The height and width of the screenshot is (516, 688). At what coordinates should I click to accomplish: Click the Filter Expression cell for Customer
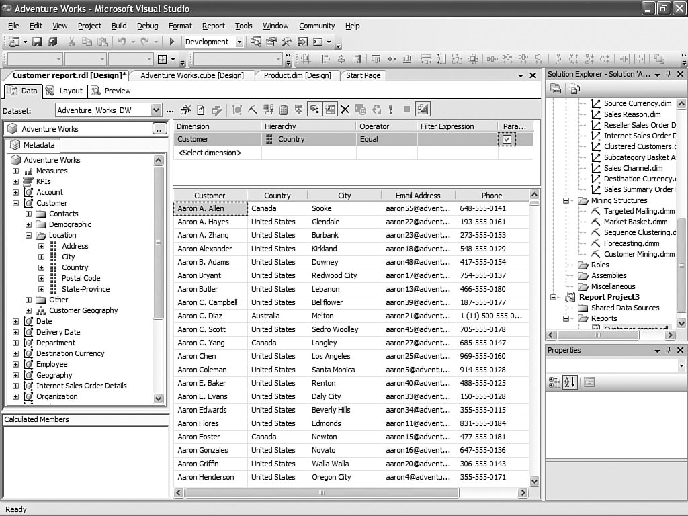click(457, 139)
